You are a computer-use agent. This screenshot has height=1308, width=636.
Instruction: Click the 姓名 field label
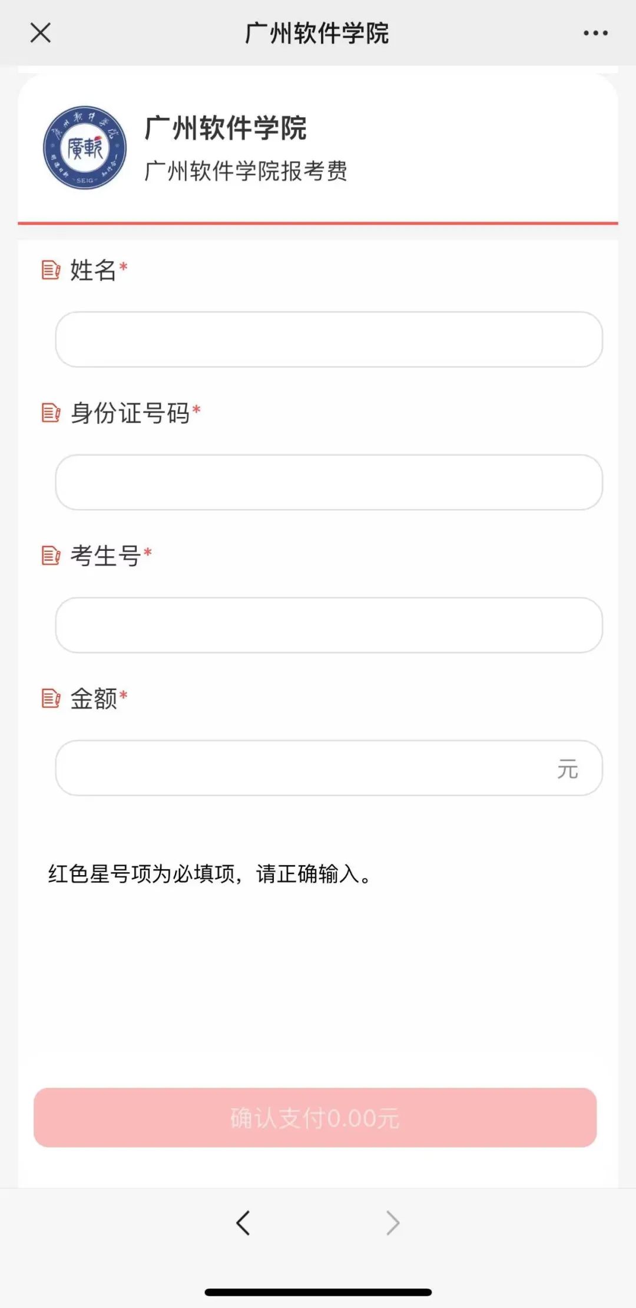click(93, 270)
